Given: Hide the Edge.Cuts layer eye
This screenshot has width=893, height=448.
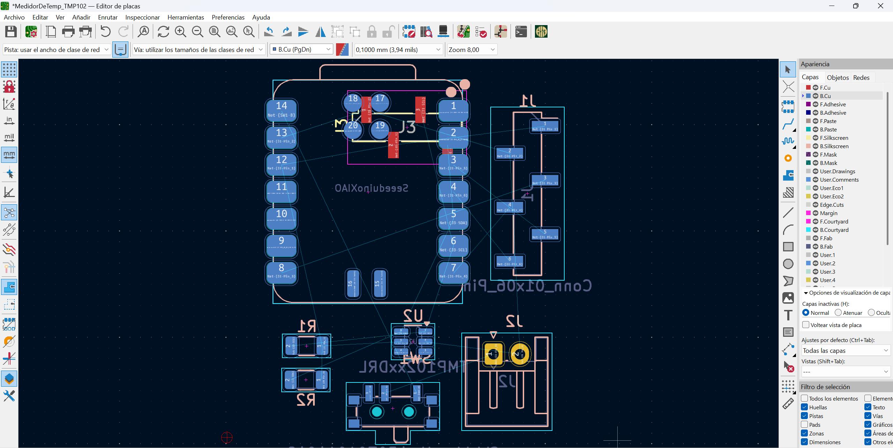Looking at the screenshot, I should coord(816,205).
